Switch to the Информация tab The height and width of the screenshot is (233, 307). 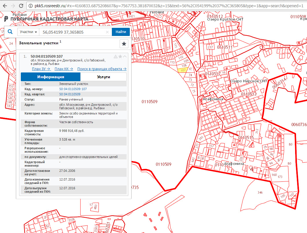(x=51, y=77)
